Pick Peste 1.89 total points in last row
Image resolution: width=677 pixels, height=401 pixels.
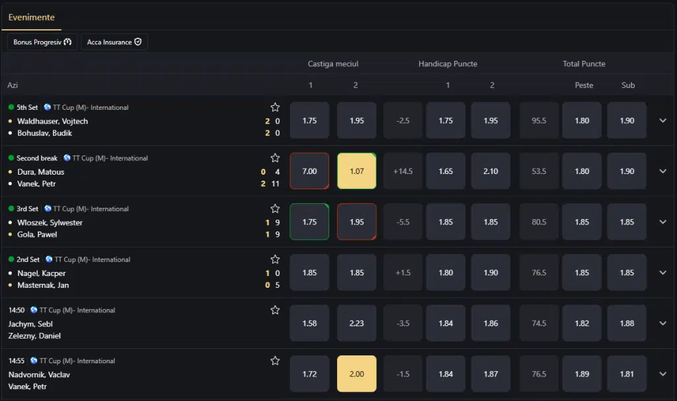pos(582,374)
